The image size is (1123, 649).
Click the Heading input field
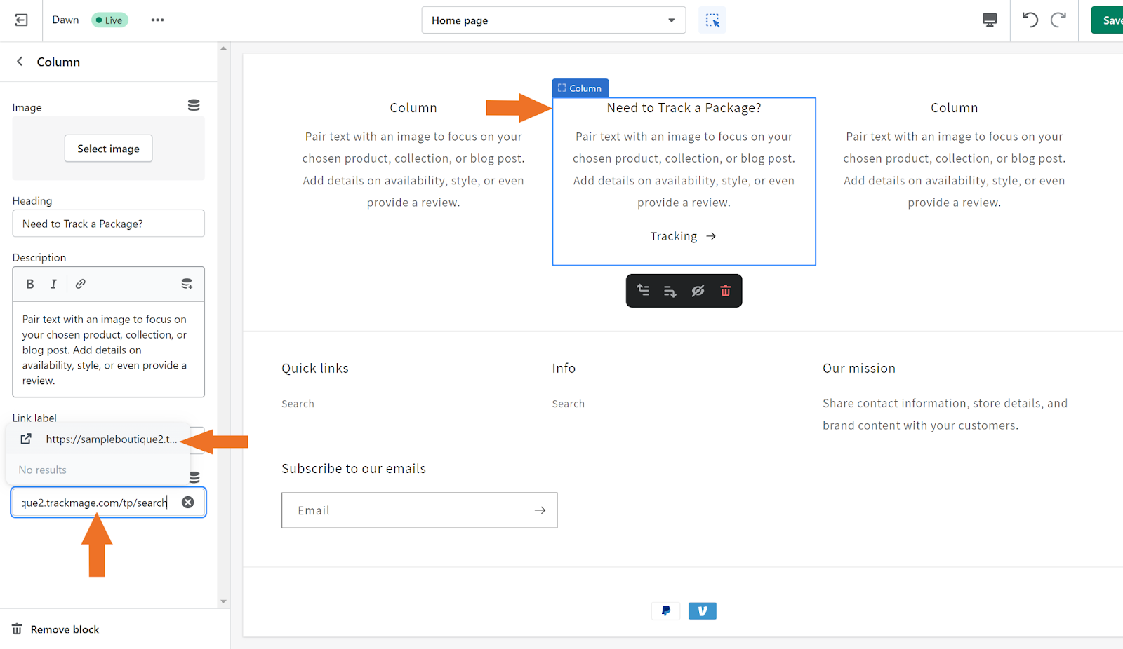[x=109, y=224]
